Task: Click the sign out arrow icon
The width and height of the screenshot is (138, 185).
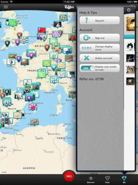Action: [87, 38]
